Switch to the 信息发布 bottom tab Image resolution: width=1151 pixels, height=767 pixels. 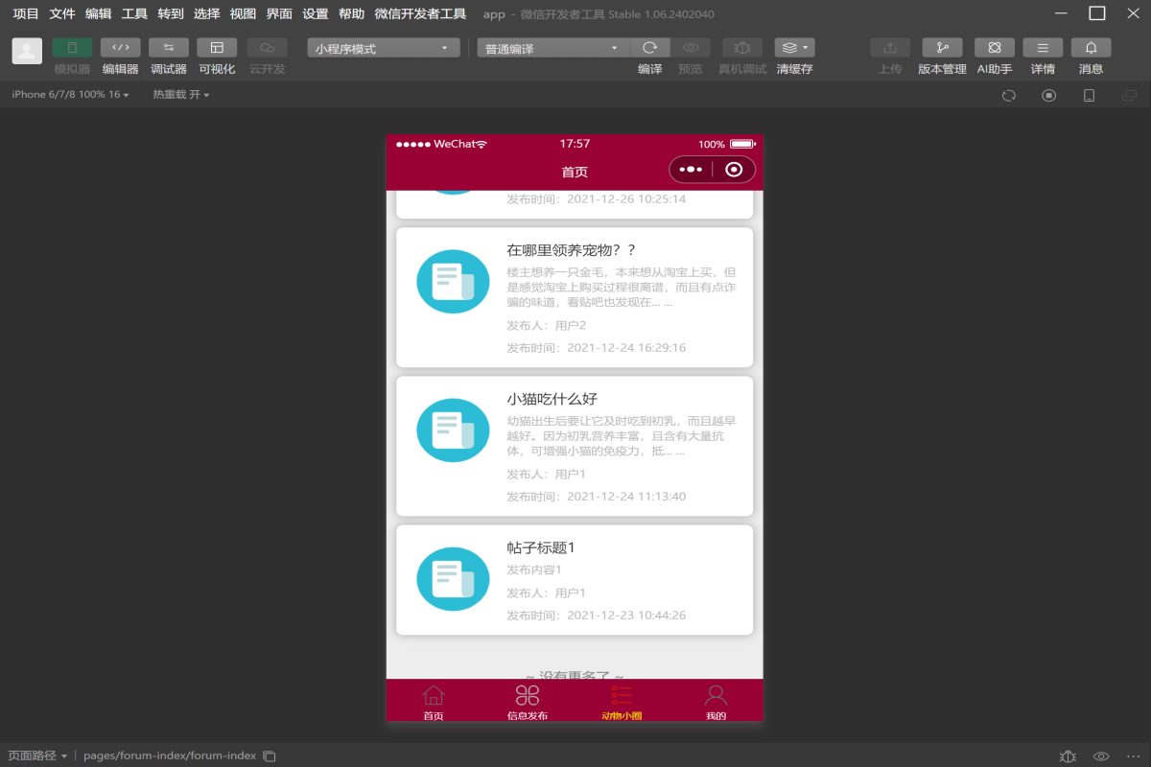(527, 701)
